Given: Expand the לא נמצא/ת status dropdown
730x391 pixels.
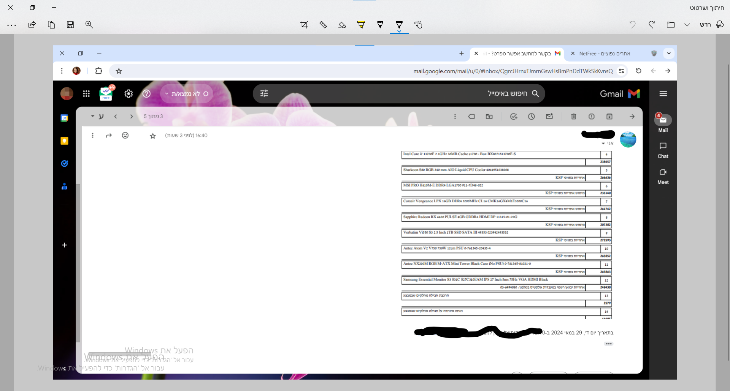Looking at the screenshot, I should (187, 94).
